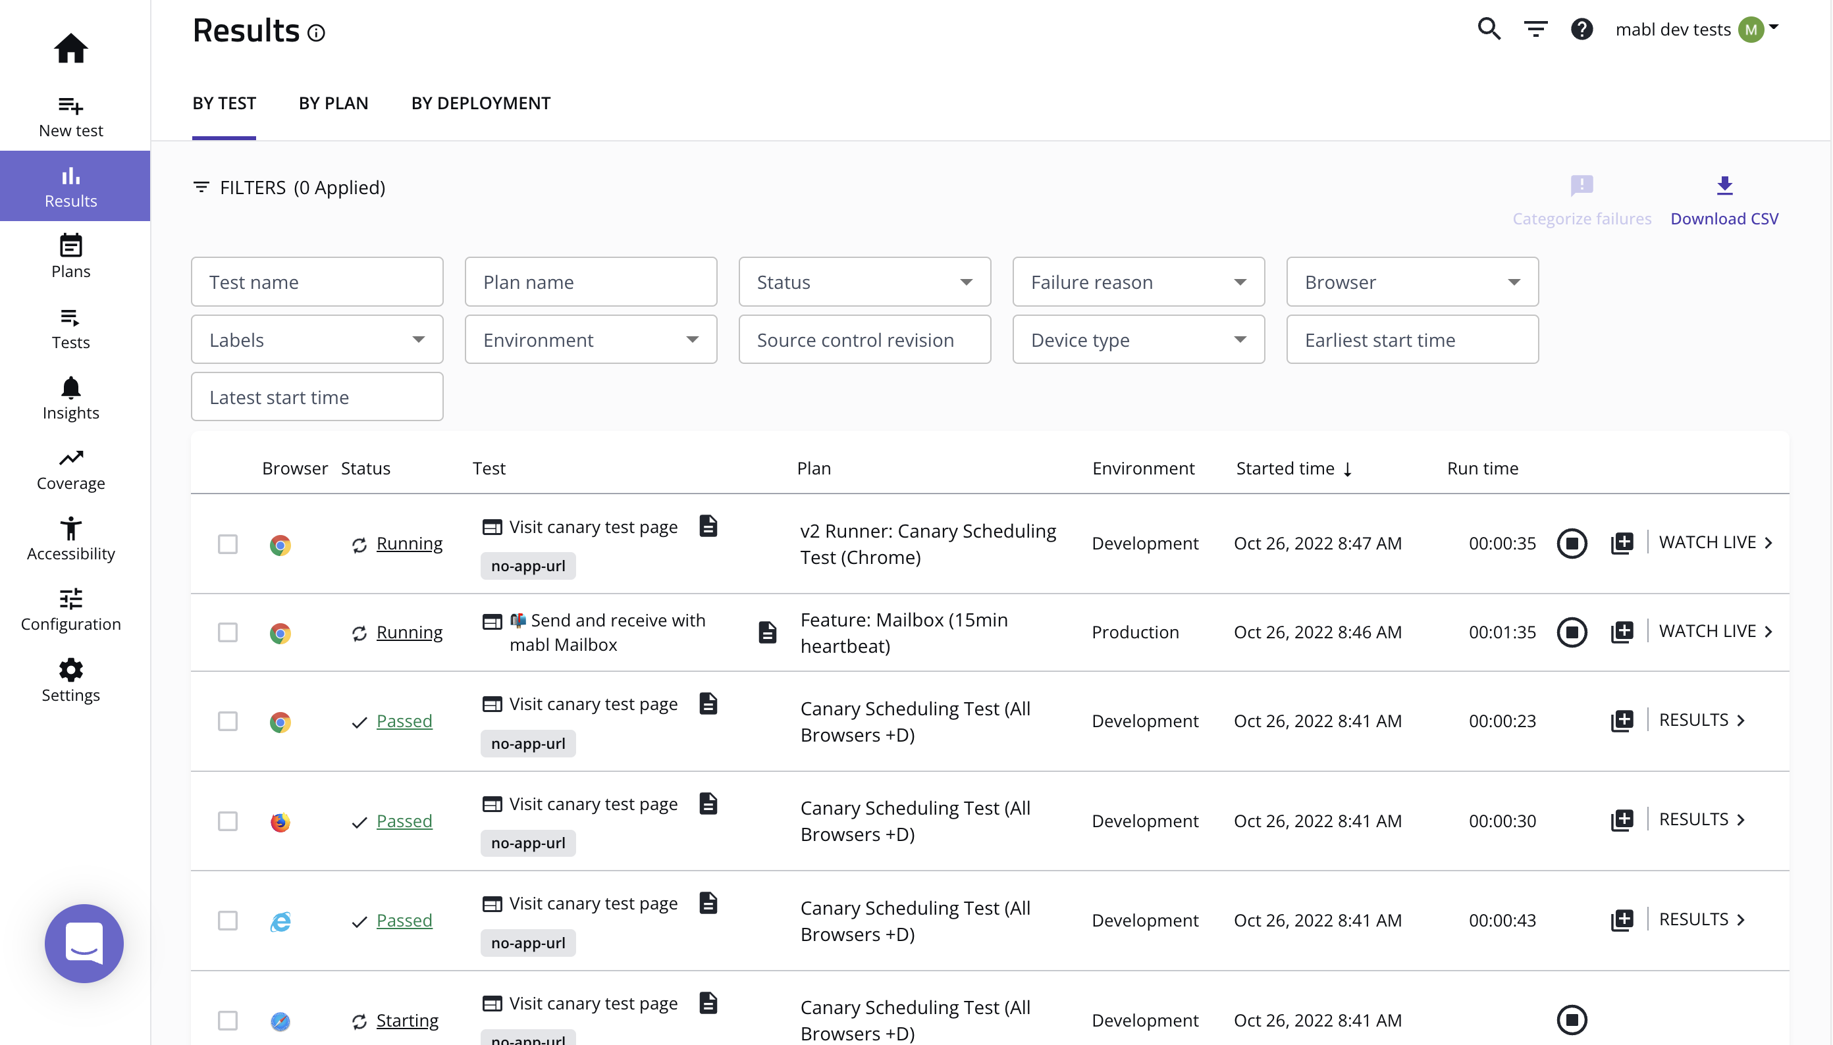Click the help question mark icon

pos(1581,30)
